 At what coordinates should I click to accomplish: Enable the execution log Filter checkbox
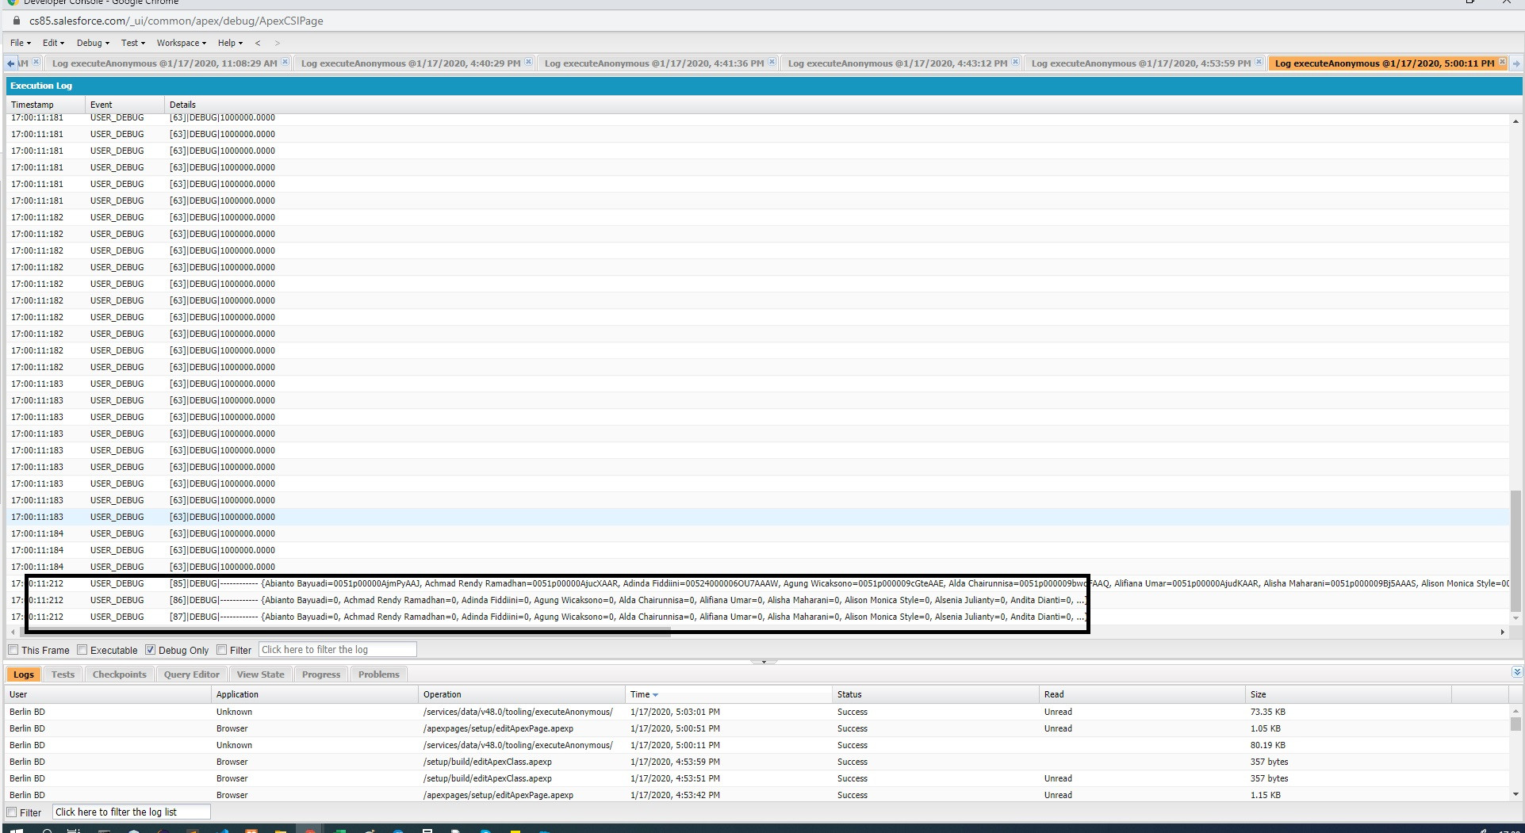222,650
